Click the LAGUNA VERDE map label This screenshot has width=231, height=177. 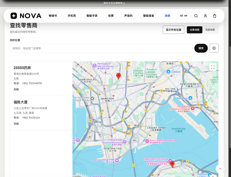pyautogui.click(x=156, y=129)
